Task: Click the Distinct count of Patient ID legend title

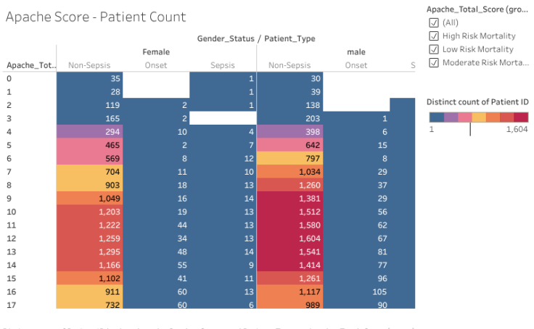Action: 477,101
